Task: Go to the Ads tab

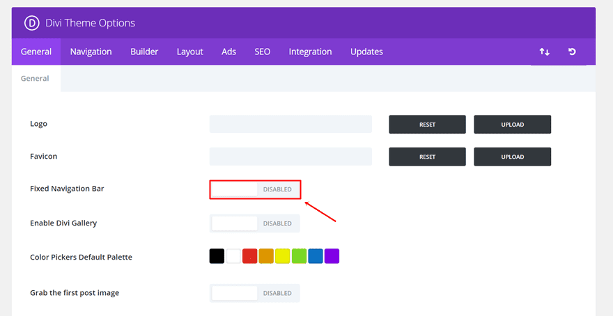Action: (x=228, y=52)
